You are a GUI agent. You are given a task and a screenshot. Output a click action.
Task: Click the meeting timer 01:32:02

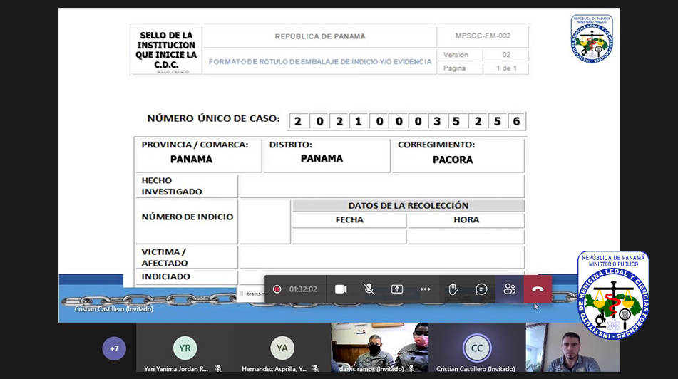(x=303, y=289)
